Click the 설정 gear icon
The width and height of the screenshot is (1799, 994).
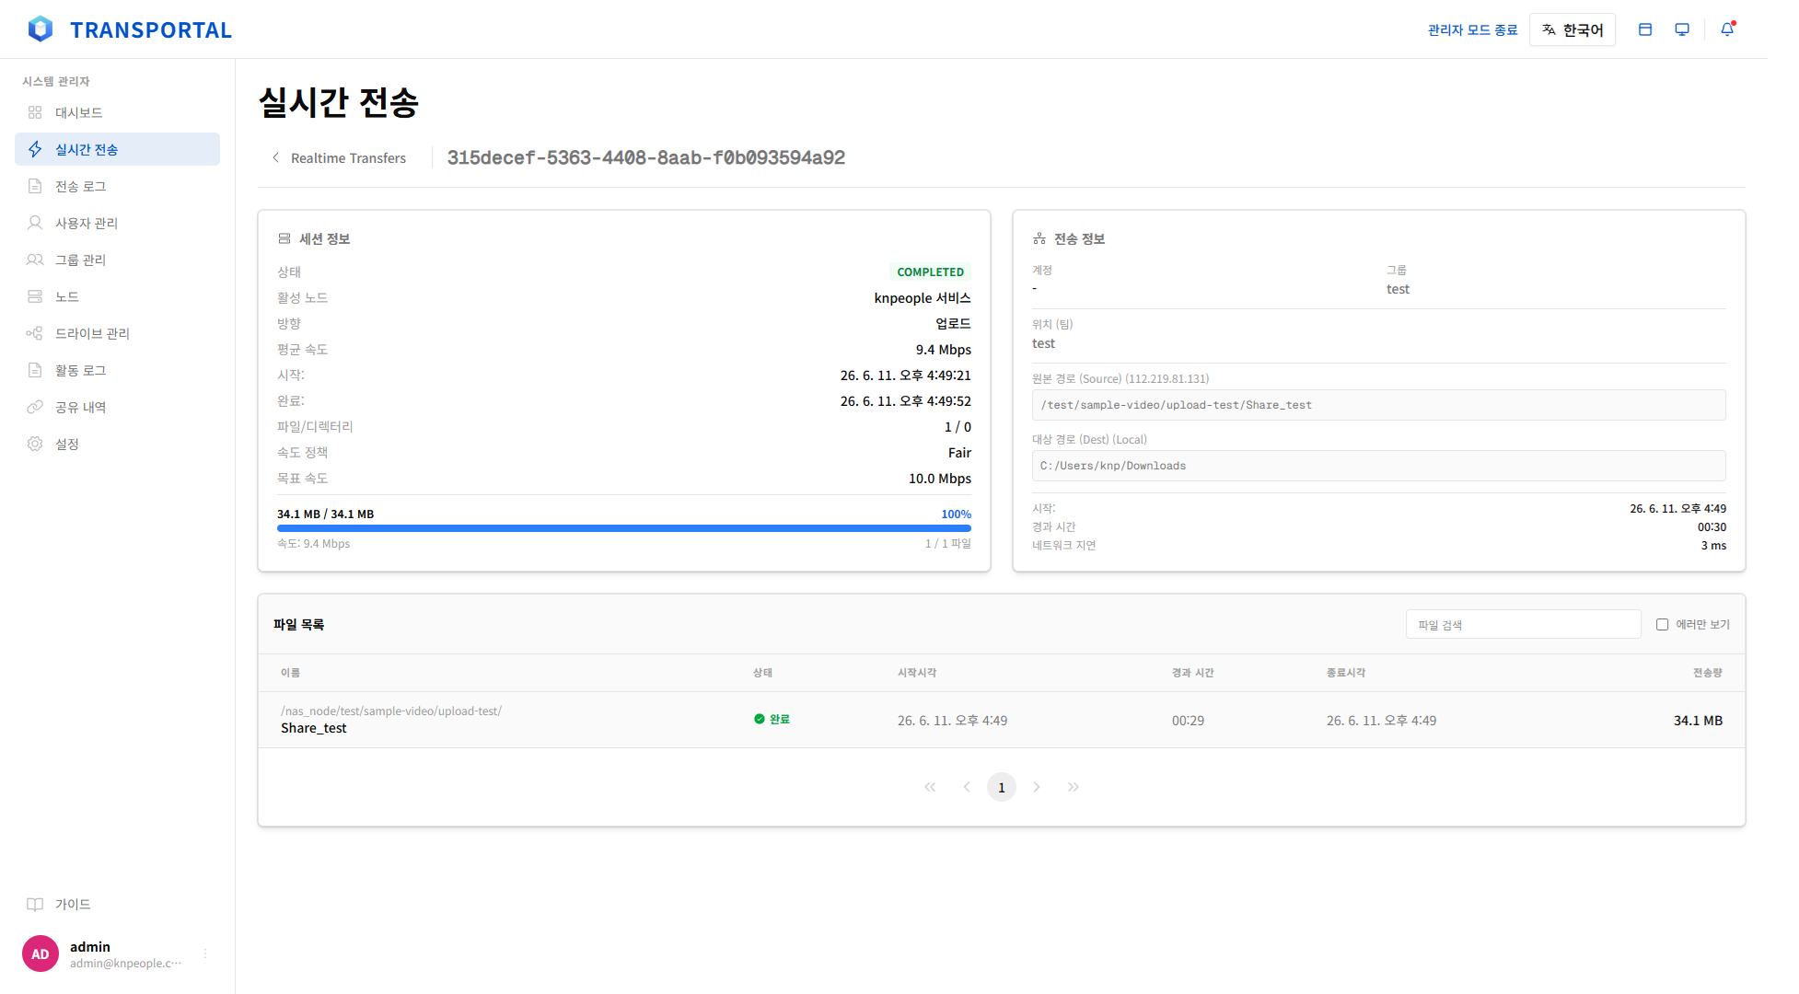click(x=35, y=444)
